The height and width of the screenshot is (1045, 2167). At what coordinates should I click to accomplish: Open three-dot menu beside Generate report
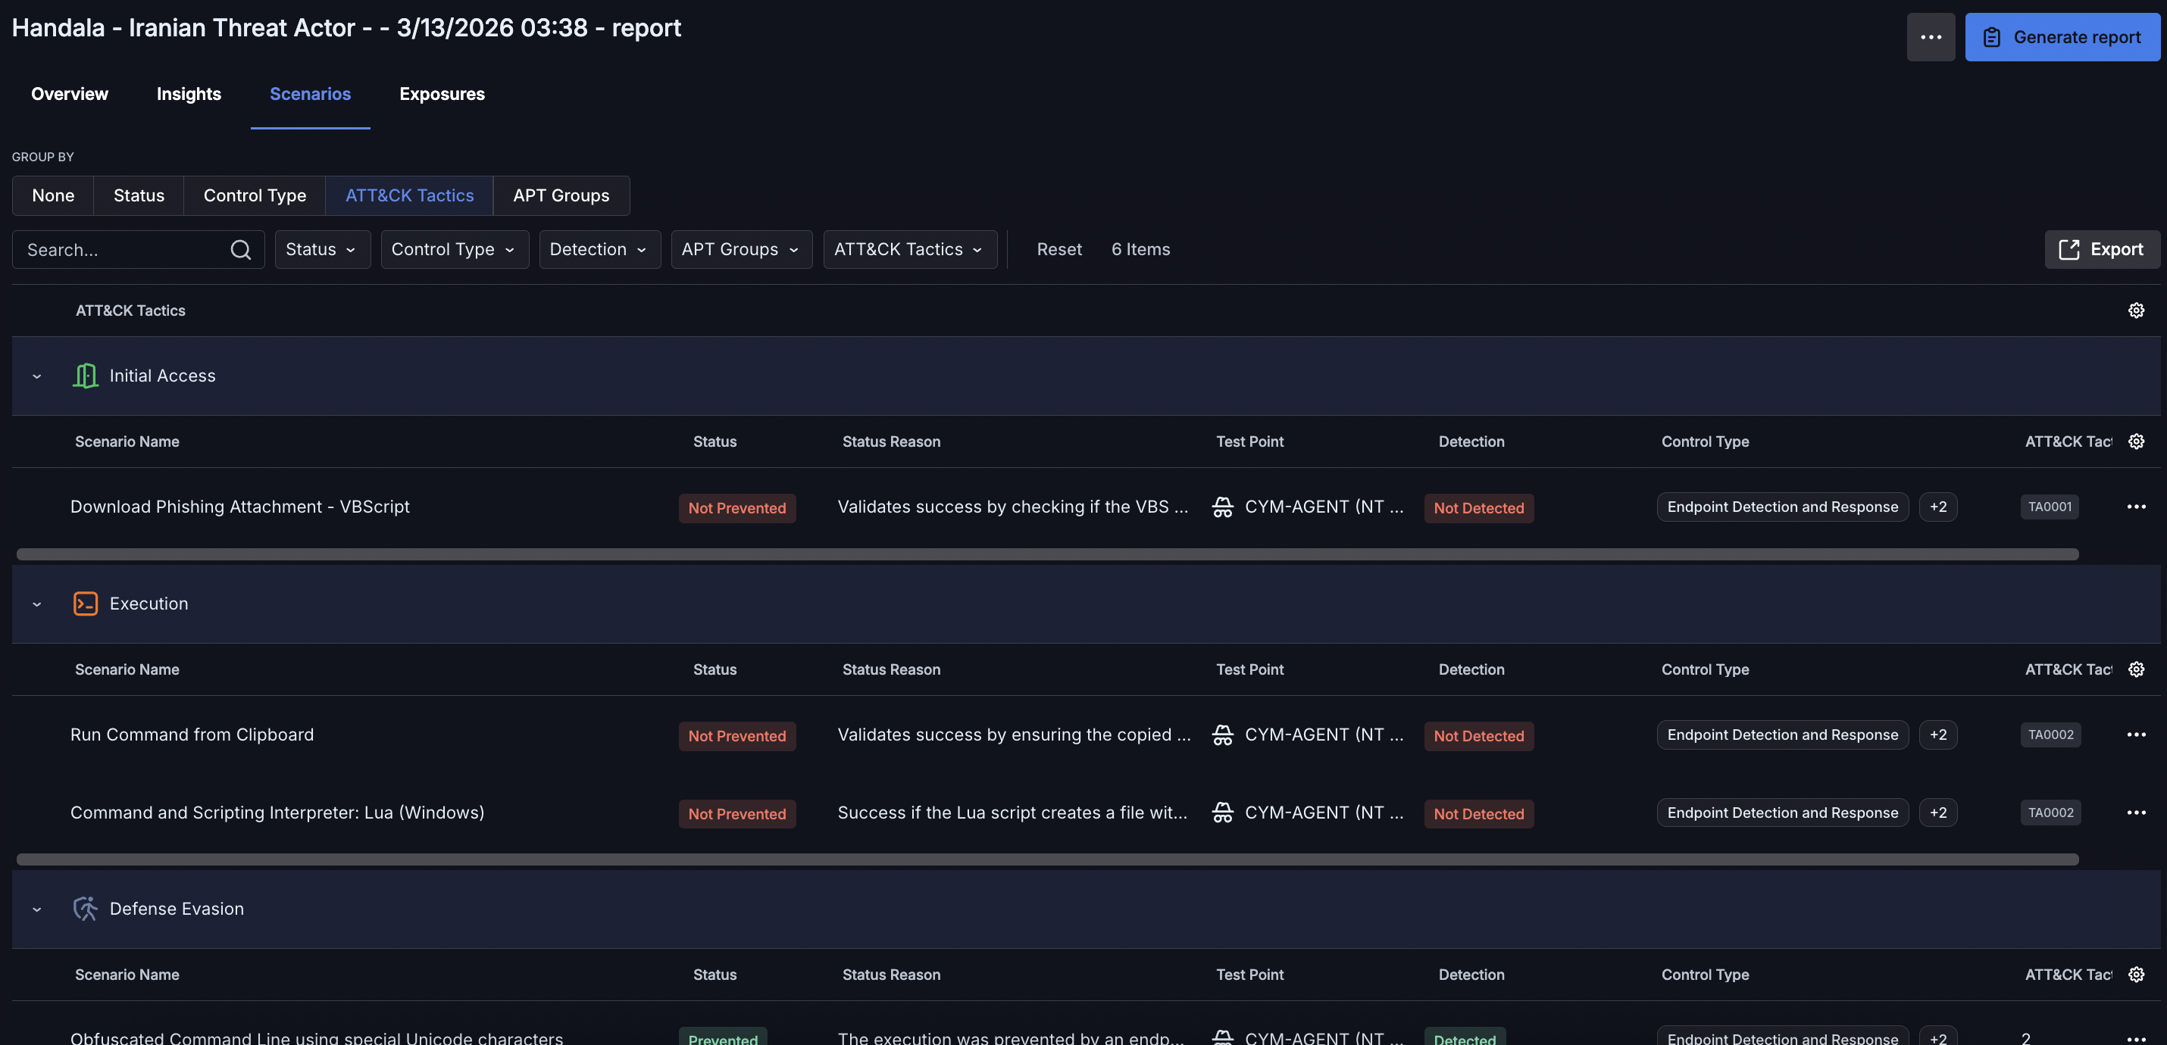click(1931, 37)
